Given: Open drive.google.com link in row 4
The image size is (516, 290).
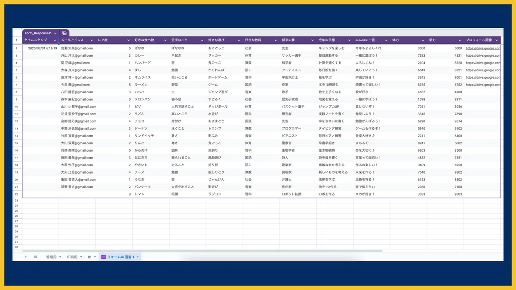Looking at the screenshot, I should pos(483,63).
